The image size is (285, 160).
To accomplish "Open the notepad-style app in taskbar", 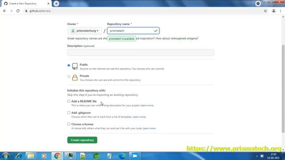I will coord(109,156).
